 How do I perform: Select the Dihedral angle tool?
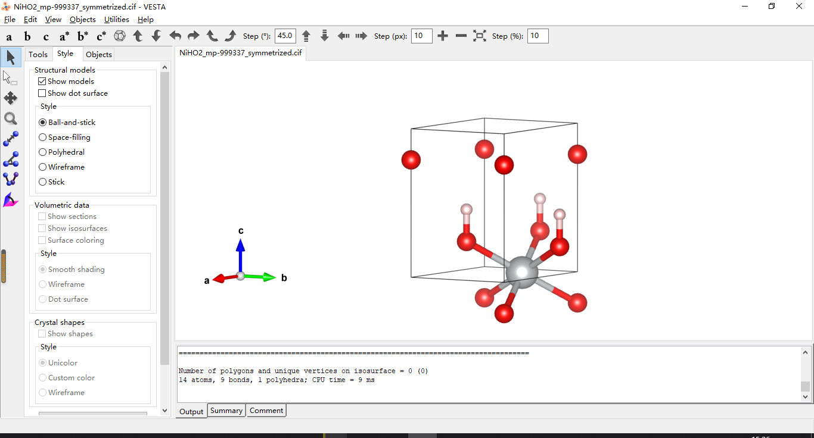click(11, 180)
